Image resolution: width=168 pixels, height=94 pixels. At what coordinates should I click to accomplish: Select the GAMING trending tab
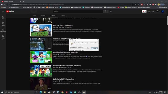click(x=53, y=16)
